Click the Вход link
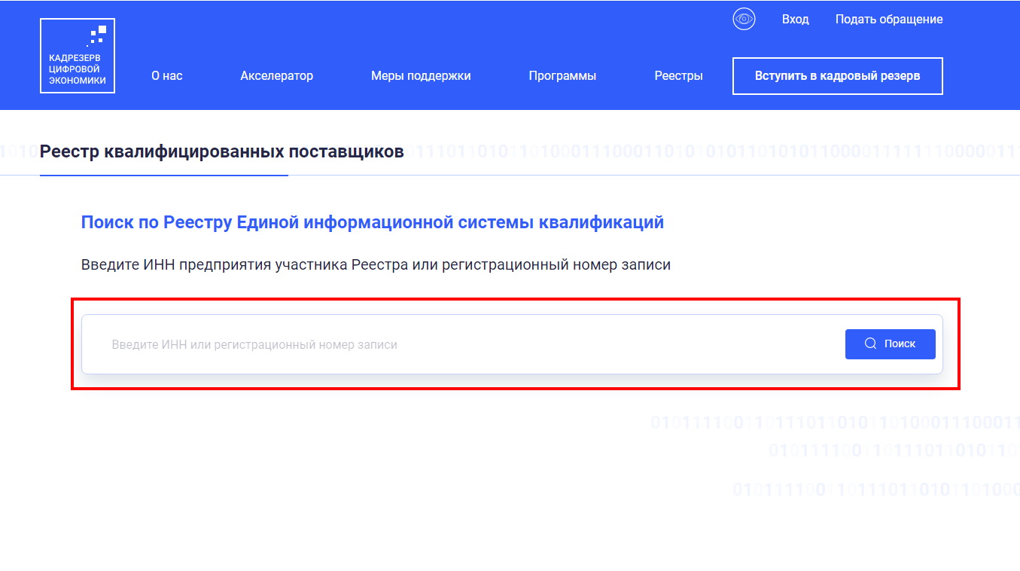Image resolution: width=1020 pixels, height=571 pixels. pos(796,19)
